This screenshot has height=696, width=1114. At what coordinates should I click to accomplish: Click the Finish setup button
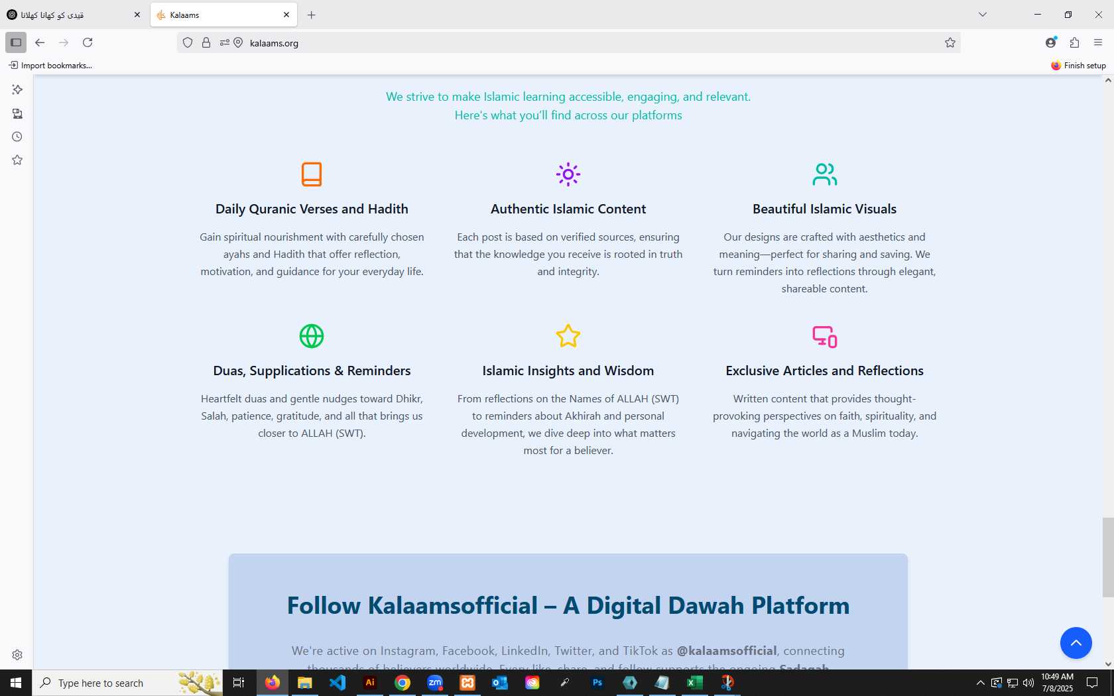[1078, 65]
